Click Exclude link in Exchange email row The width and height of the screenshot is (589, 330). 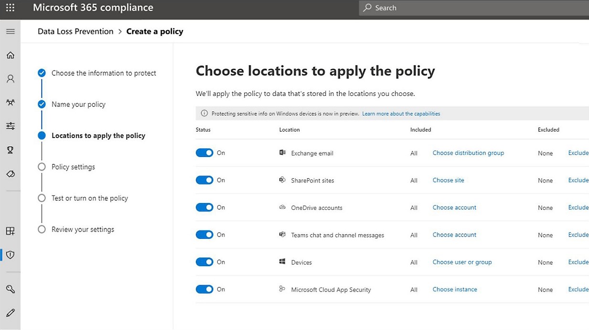[578, 153]
